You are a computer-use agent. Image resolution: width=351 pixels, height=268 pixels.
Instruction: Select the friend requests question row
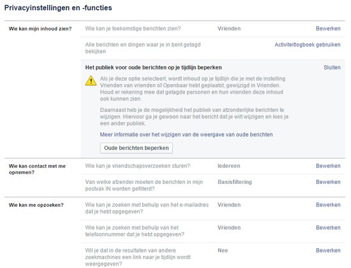(213, 166)
